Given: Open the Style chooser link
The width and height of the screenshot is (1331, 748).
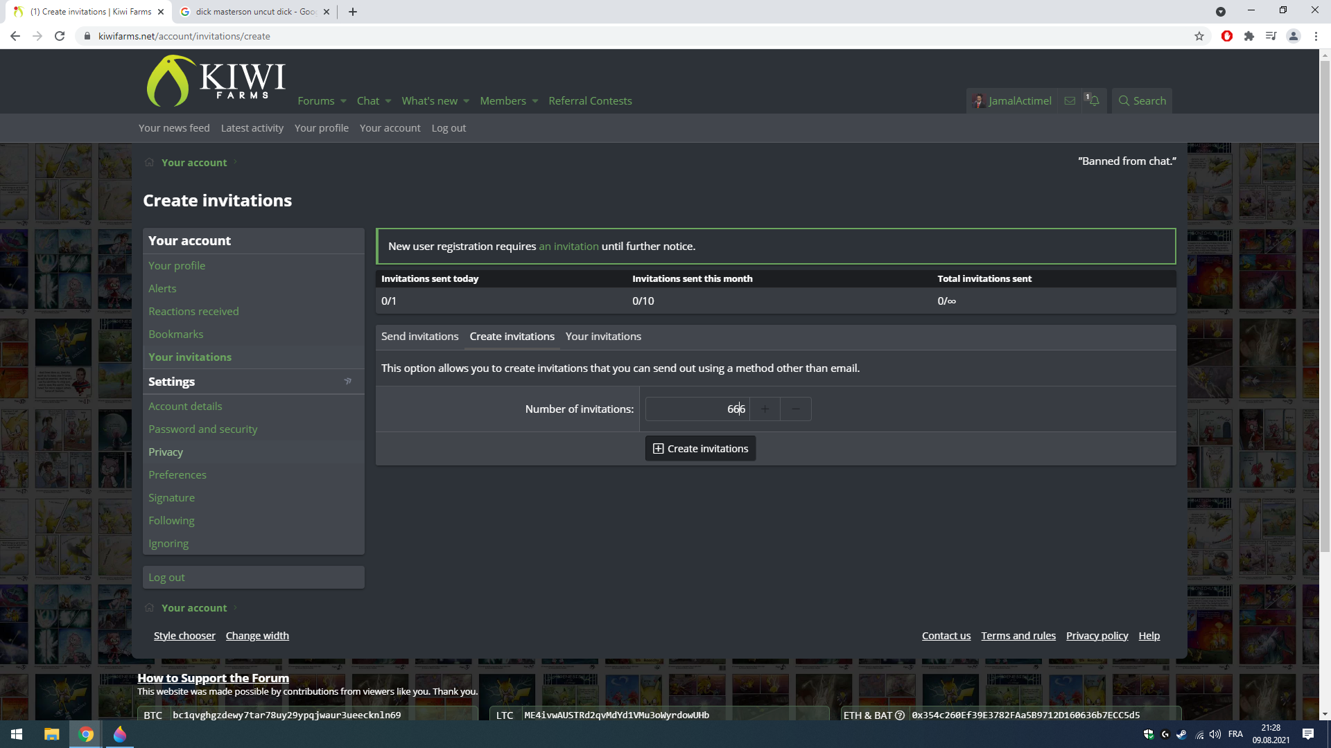Looking at the screenshot, I should click(x=184, y=636).
